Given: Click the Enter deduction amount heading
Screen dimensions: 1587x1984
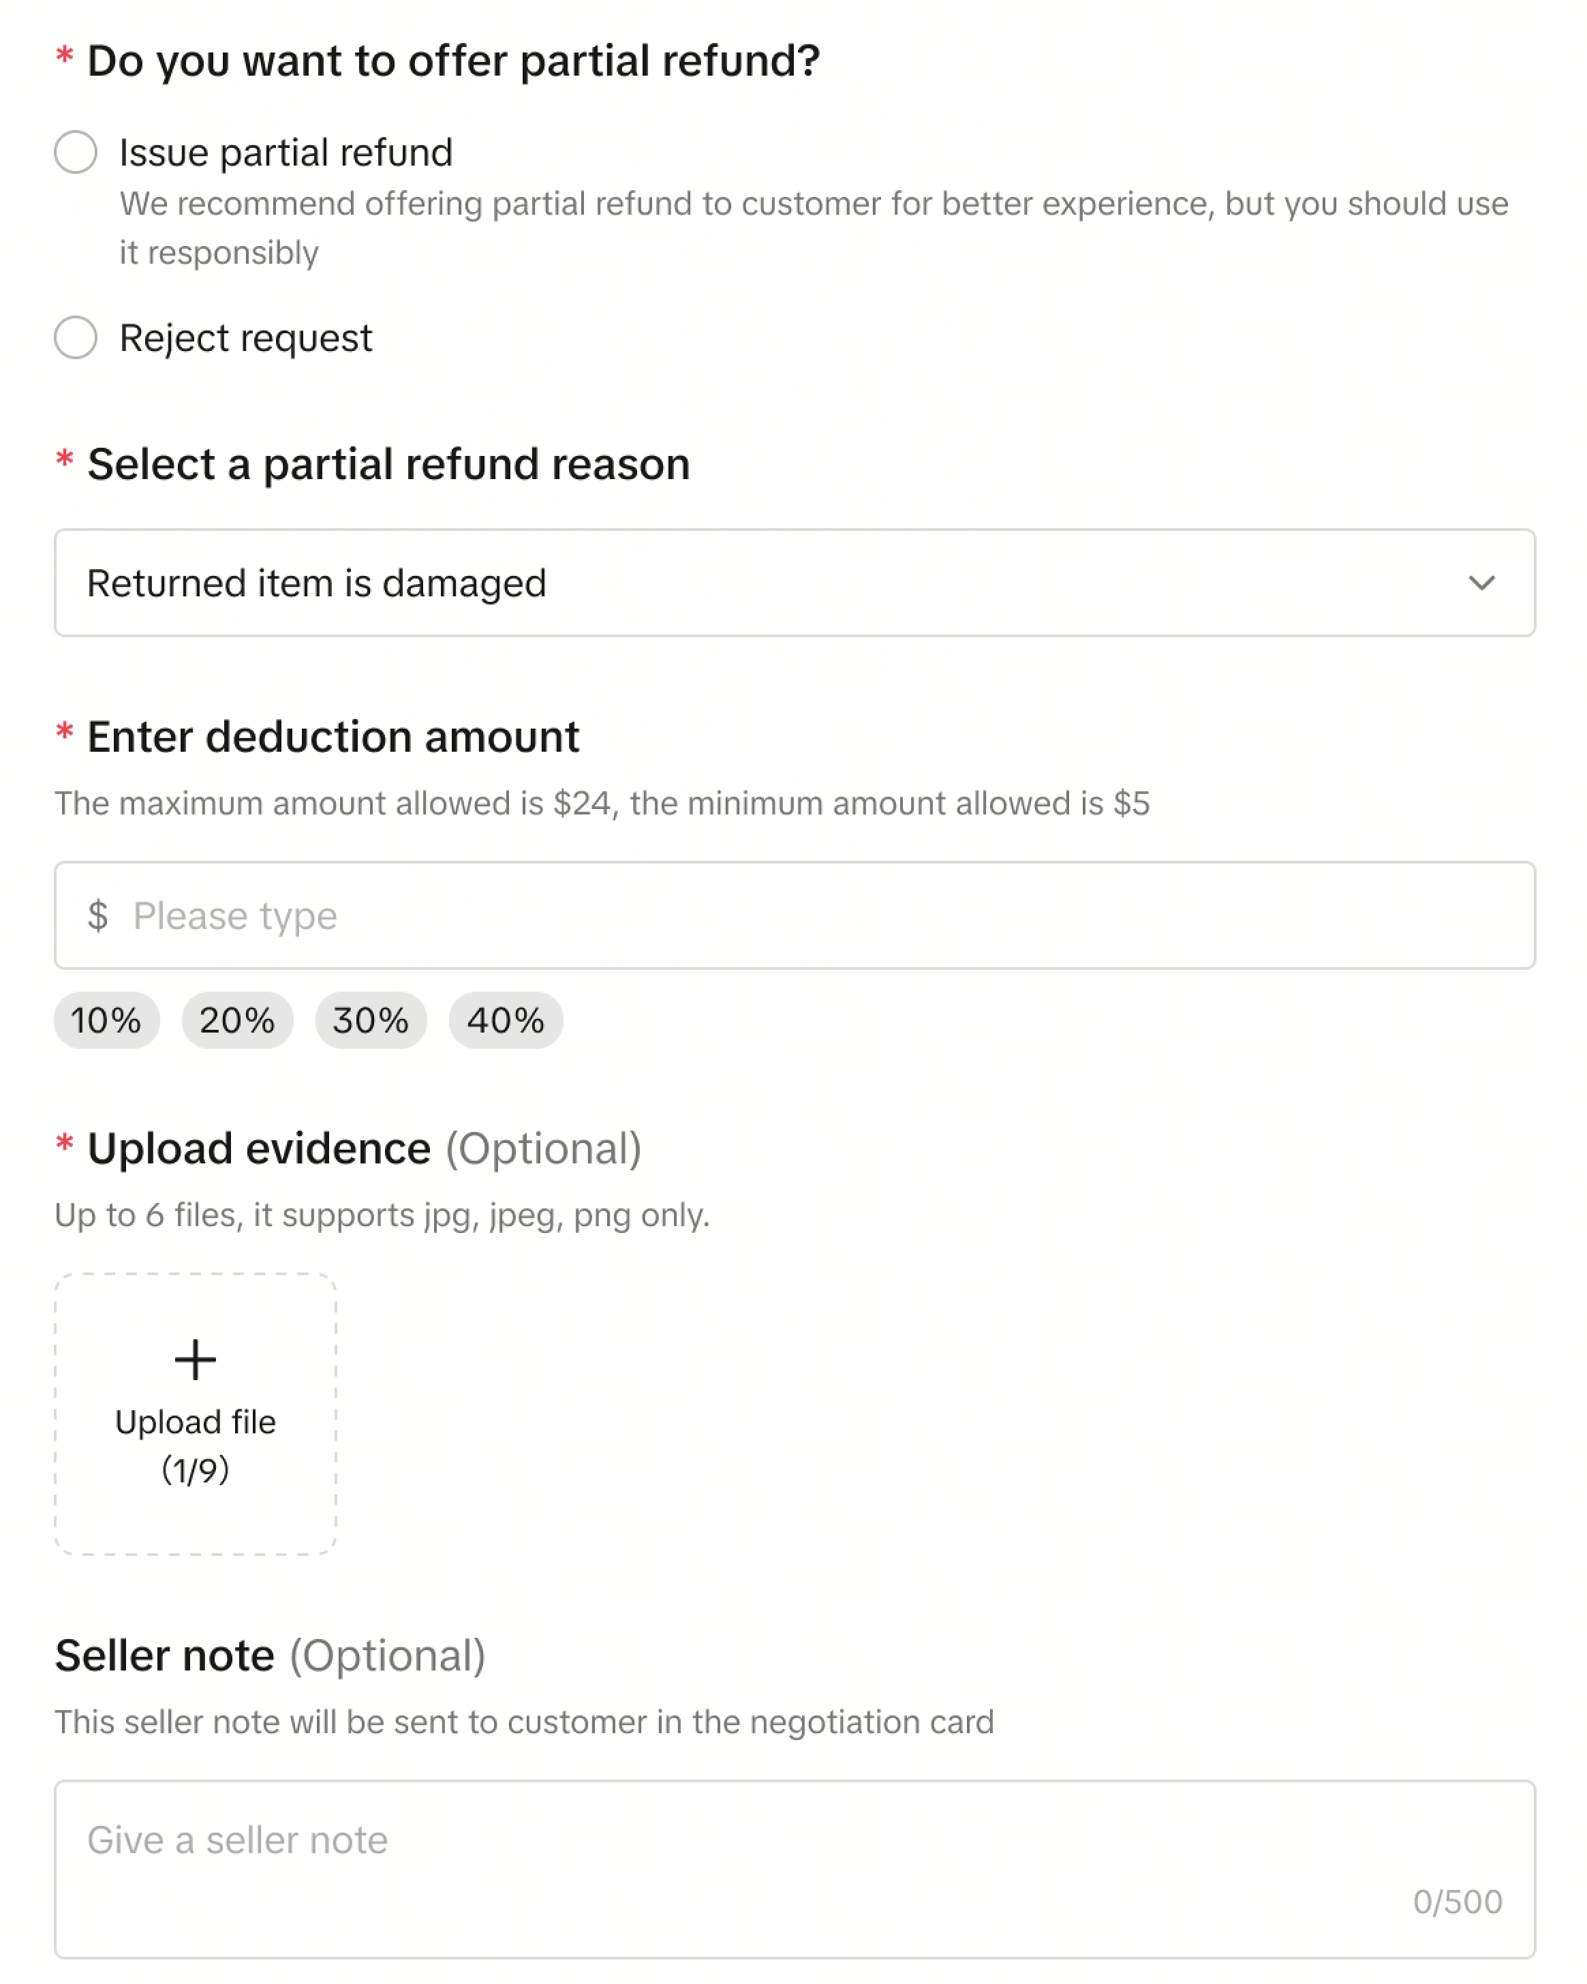Looking at the screenshot, I should pos(333,737).
